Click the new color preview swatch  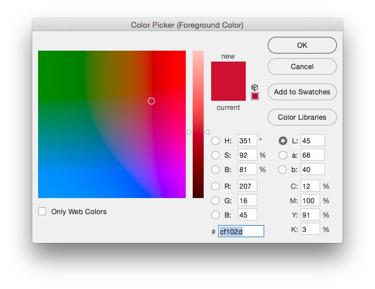point(228,71)
